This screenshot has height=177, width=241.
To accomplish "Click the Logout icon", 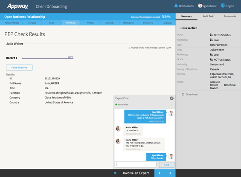I will 223,6.
